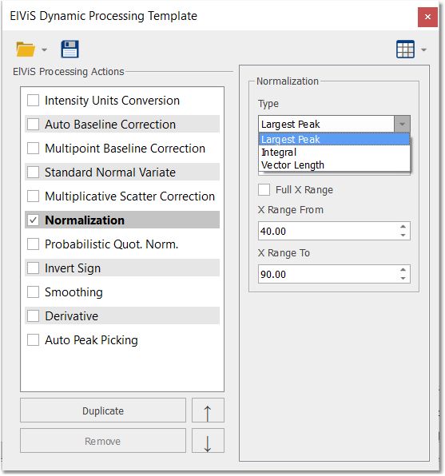Choose Integral normalization type
The image size is (445, 476).
[x=334, y=152]
